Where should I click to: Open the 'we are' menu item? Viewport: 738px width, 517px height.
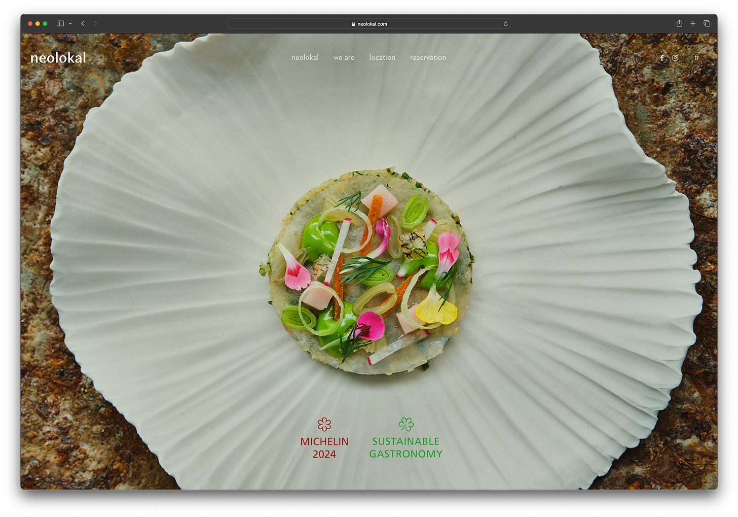click(x=344, y=58)
